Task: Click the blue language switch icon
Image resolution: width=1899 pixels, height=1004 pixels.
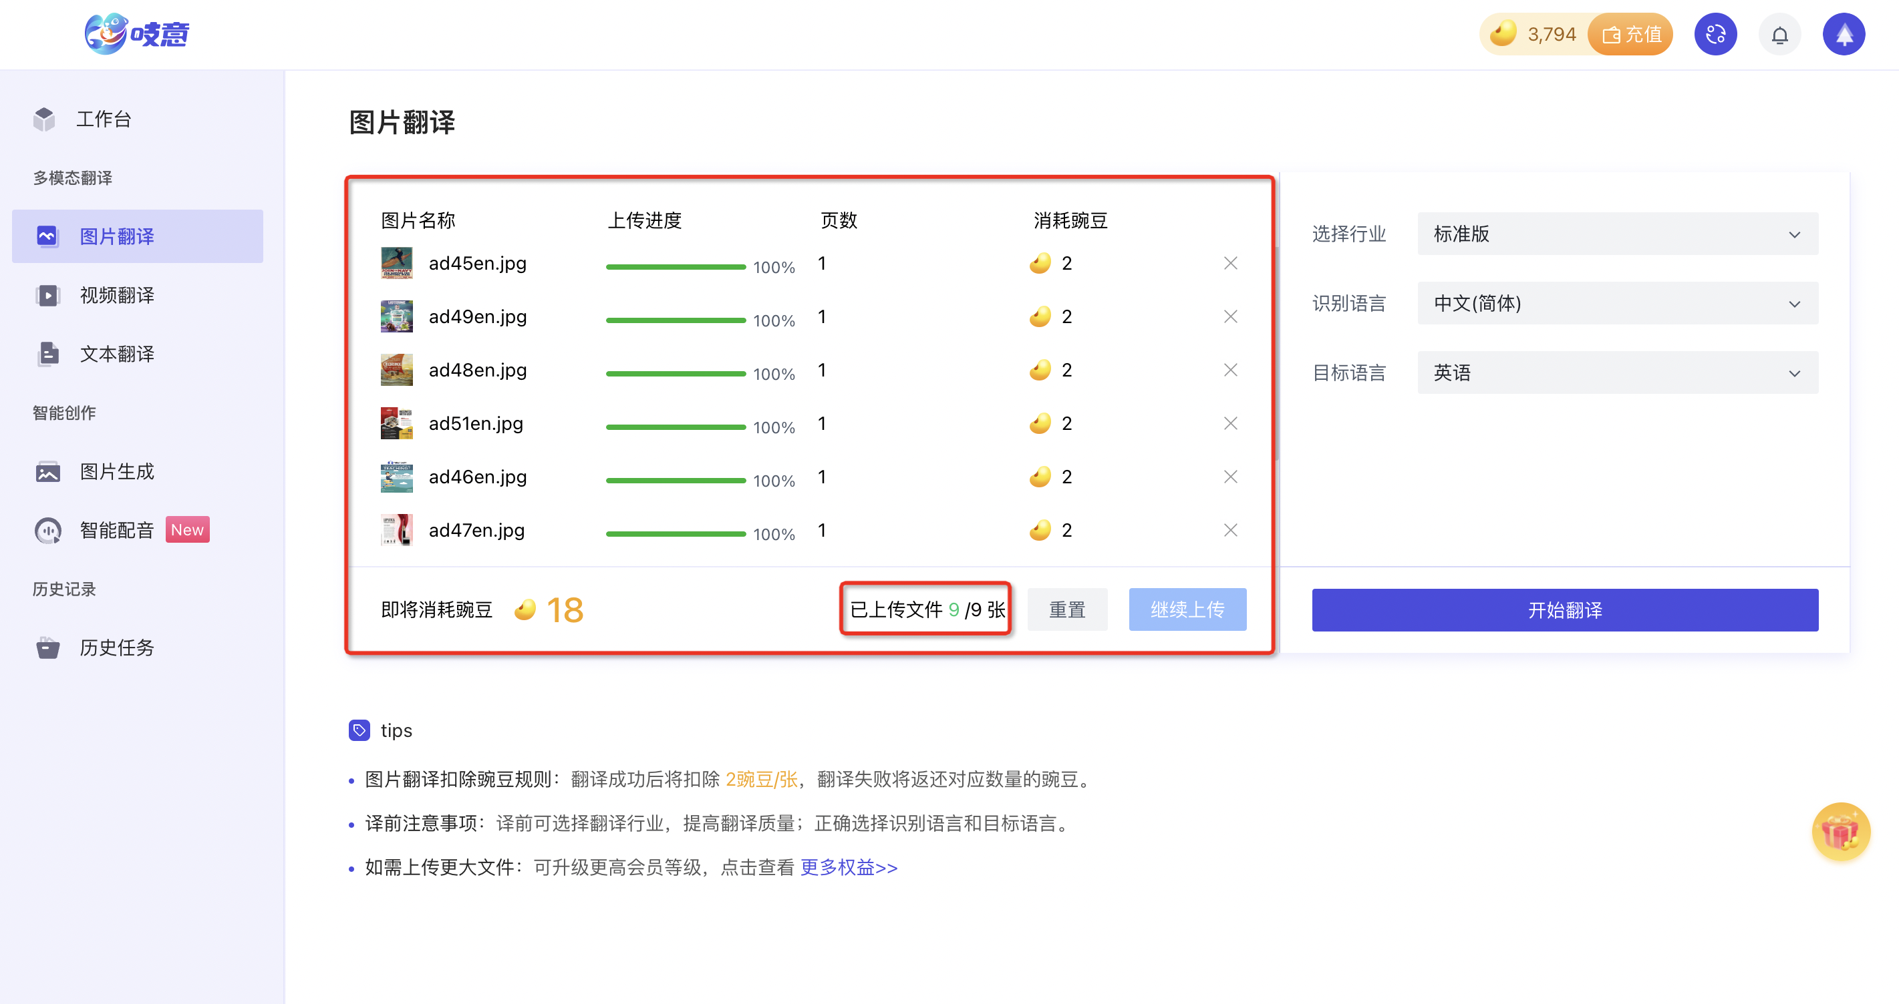Action: [1715, 35]
